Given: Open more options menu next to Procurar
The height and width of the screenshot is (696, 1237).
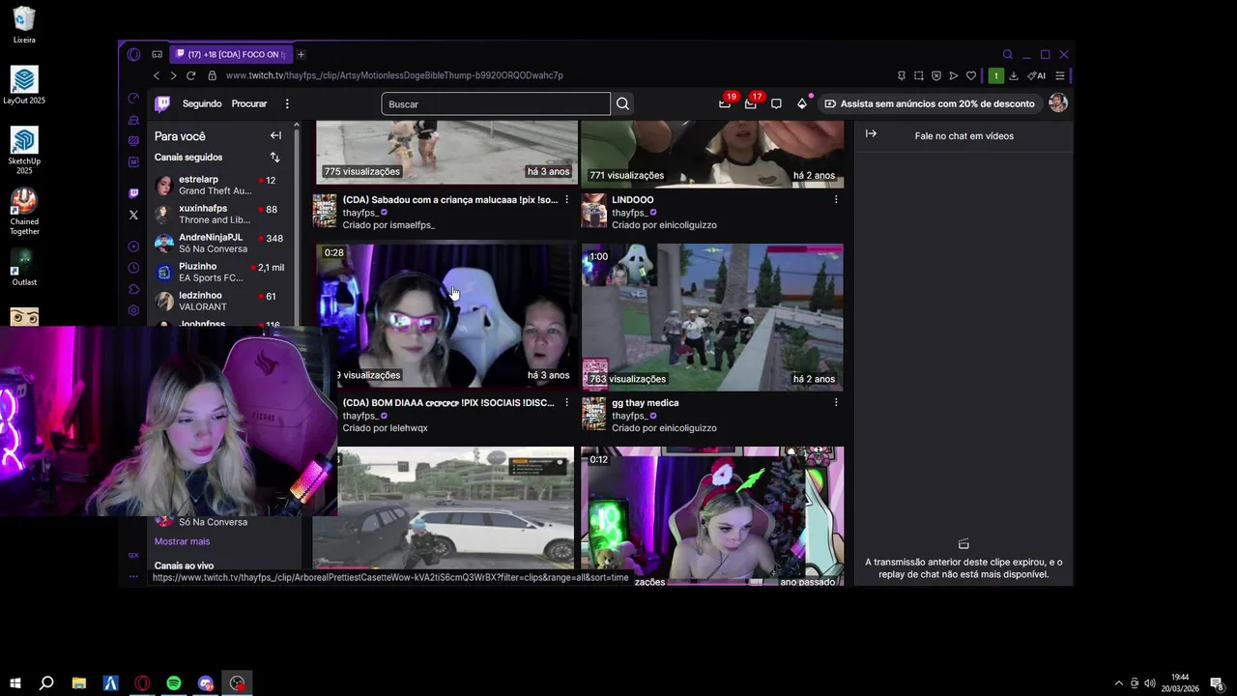Looking at the screenshot, I should (287, 103).
